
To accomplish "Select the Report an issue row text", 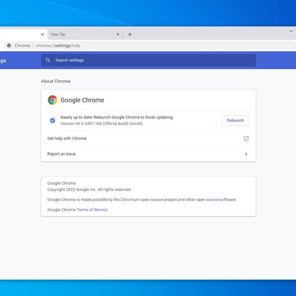I will [x=61, y=154].
